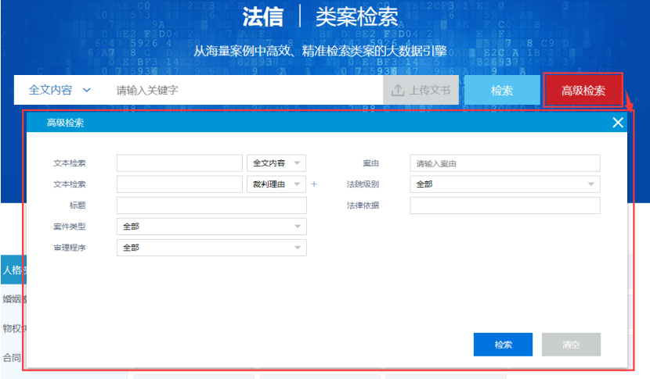The width and height of the screenshot is (650, 379).
Task: Click the gray 清空 button
Action: [x=571, y=345]
